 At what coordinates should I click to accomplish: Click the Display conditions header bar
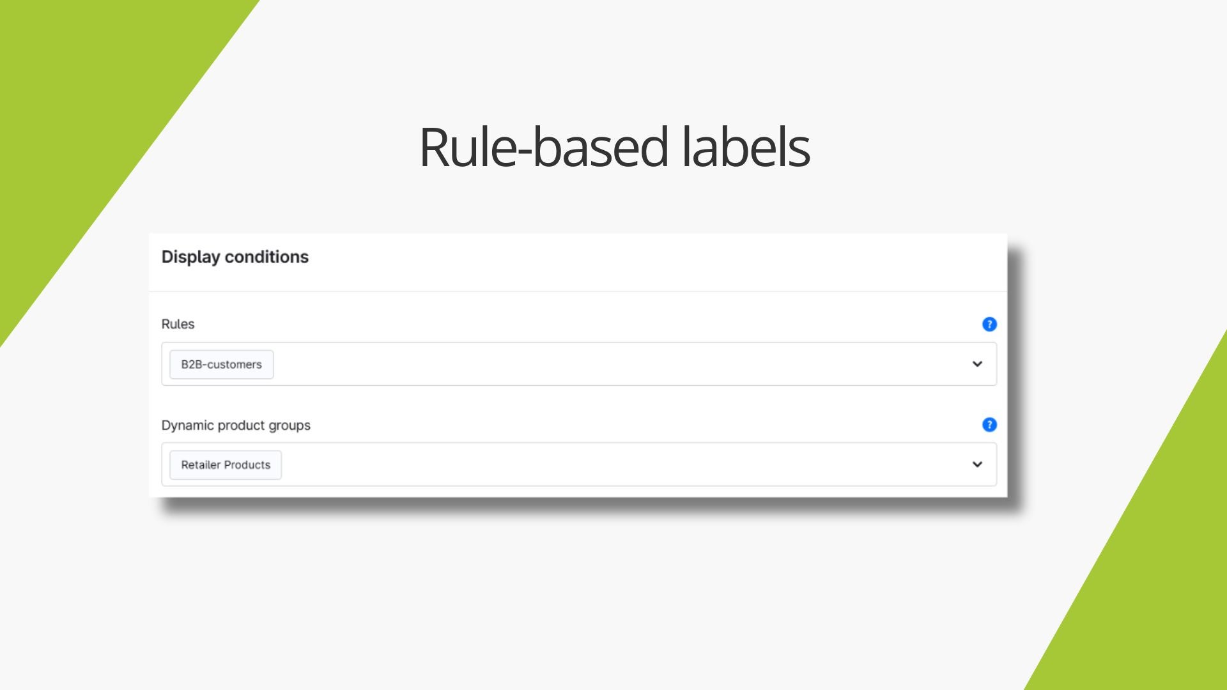click(x=578, y=263)
